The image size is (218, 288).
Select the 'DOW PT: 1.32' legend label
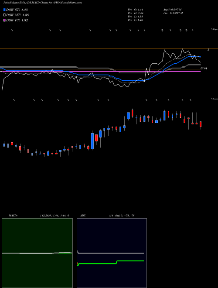17,21
